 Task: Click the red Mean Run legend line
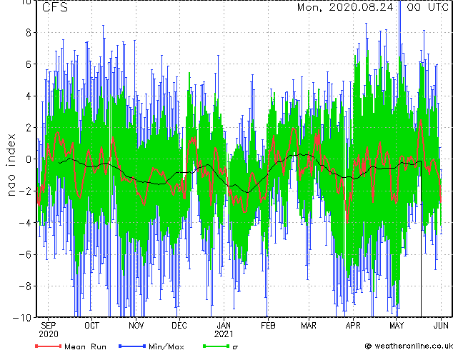click(x=48, y=346)
